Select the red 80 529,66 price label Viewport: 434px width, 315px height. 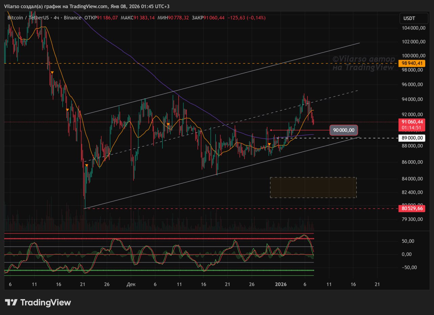click(x=412, y=208)
